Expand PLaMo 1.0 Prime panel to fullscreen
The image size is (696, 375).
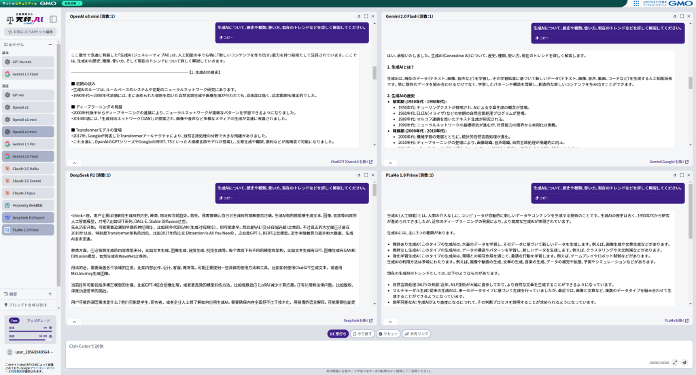682,175
